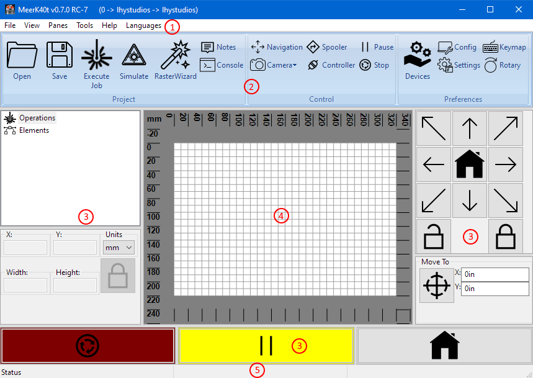
Task: Open the Spooler panel
Action: tap(327, 47)
